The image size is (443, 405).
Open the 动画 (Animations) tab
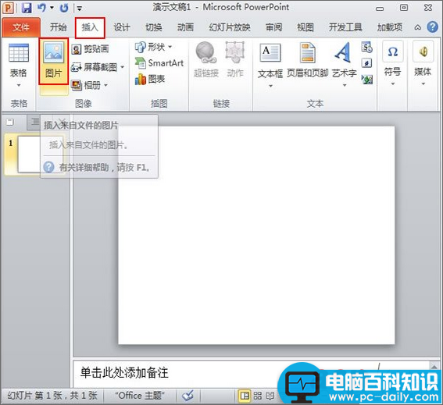pos(186,27)
